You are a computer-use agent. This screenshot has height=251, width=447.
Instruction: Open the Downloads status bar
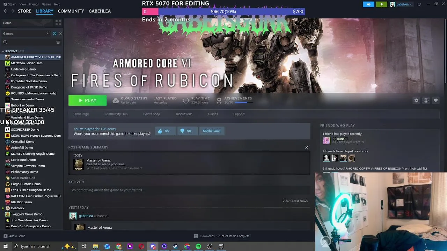(x=222, y=236)
